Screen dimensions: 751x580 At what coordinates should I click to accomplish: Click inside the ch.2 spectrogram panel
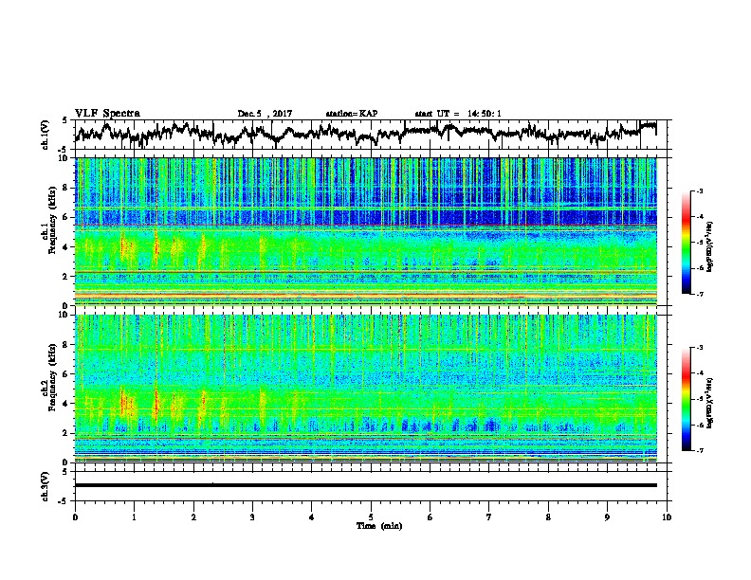coord(366,389)
